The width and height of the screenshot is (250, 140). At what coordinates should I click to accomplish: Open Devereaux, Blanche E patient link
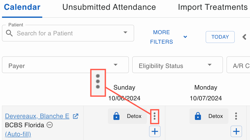click(37, 116)
